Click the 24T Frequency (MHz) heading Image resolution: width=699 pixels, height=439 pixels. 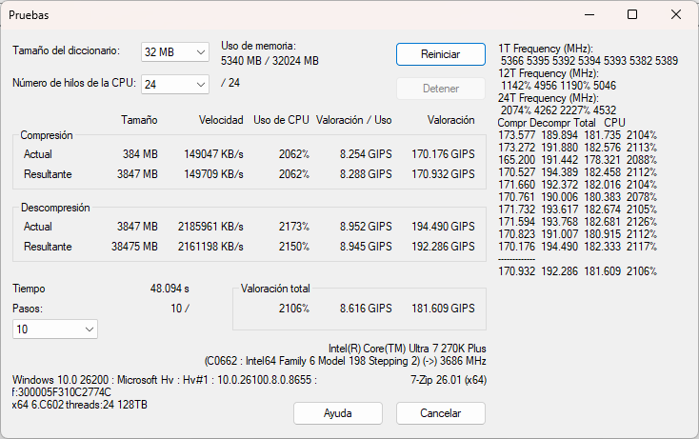coord(549,98)
